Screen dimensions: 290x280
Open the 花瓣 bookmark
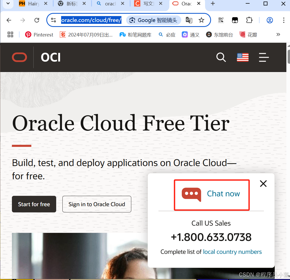(x=248, y=35)
